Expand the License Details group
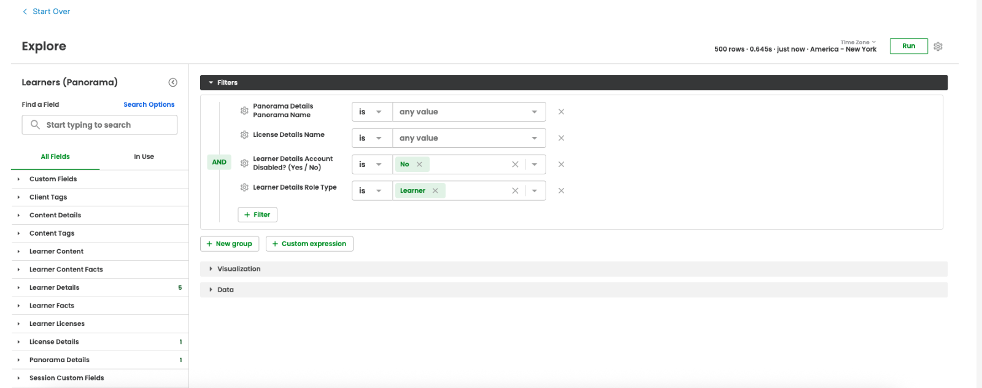The height and width of the screenshot is (388, 982). [x=99, y=342]
